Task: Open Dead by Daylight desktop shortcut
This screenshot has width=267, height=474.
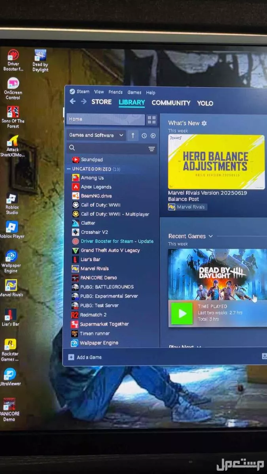Action: pyautogui.click(x=40, y=60)
